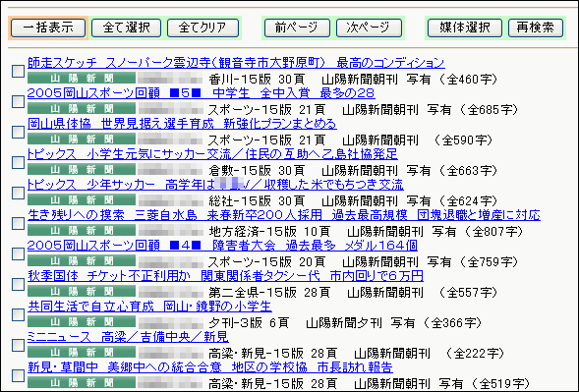Clear selections with 全てクリア
This screenshot has height=392, width=579.
[203, 28]
